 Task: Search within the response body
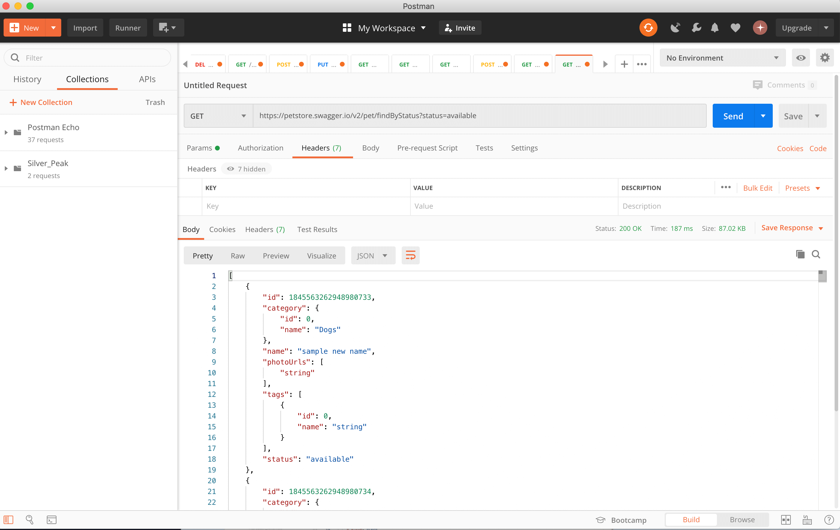816,255
